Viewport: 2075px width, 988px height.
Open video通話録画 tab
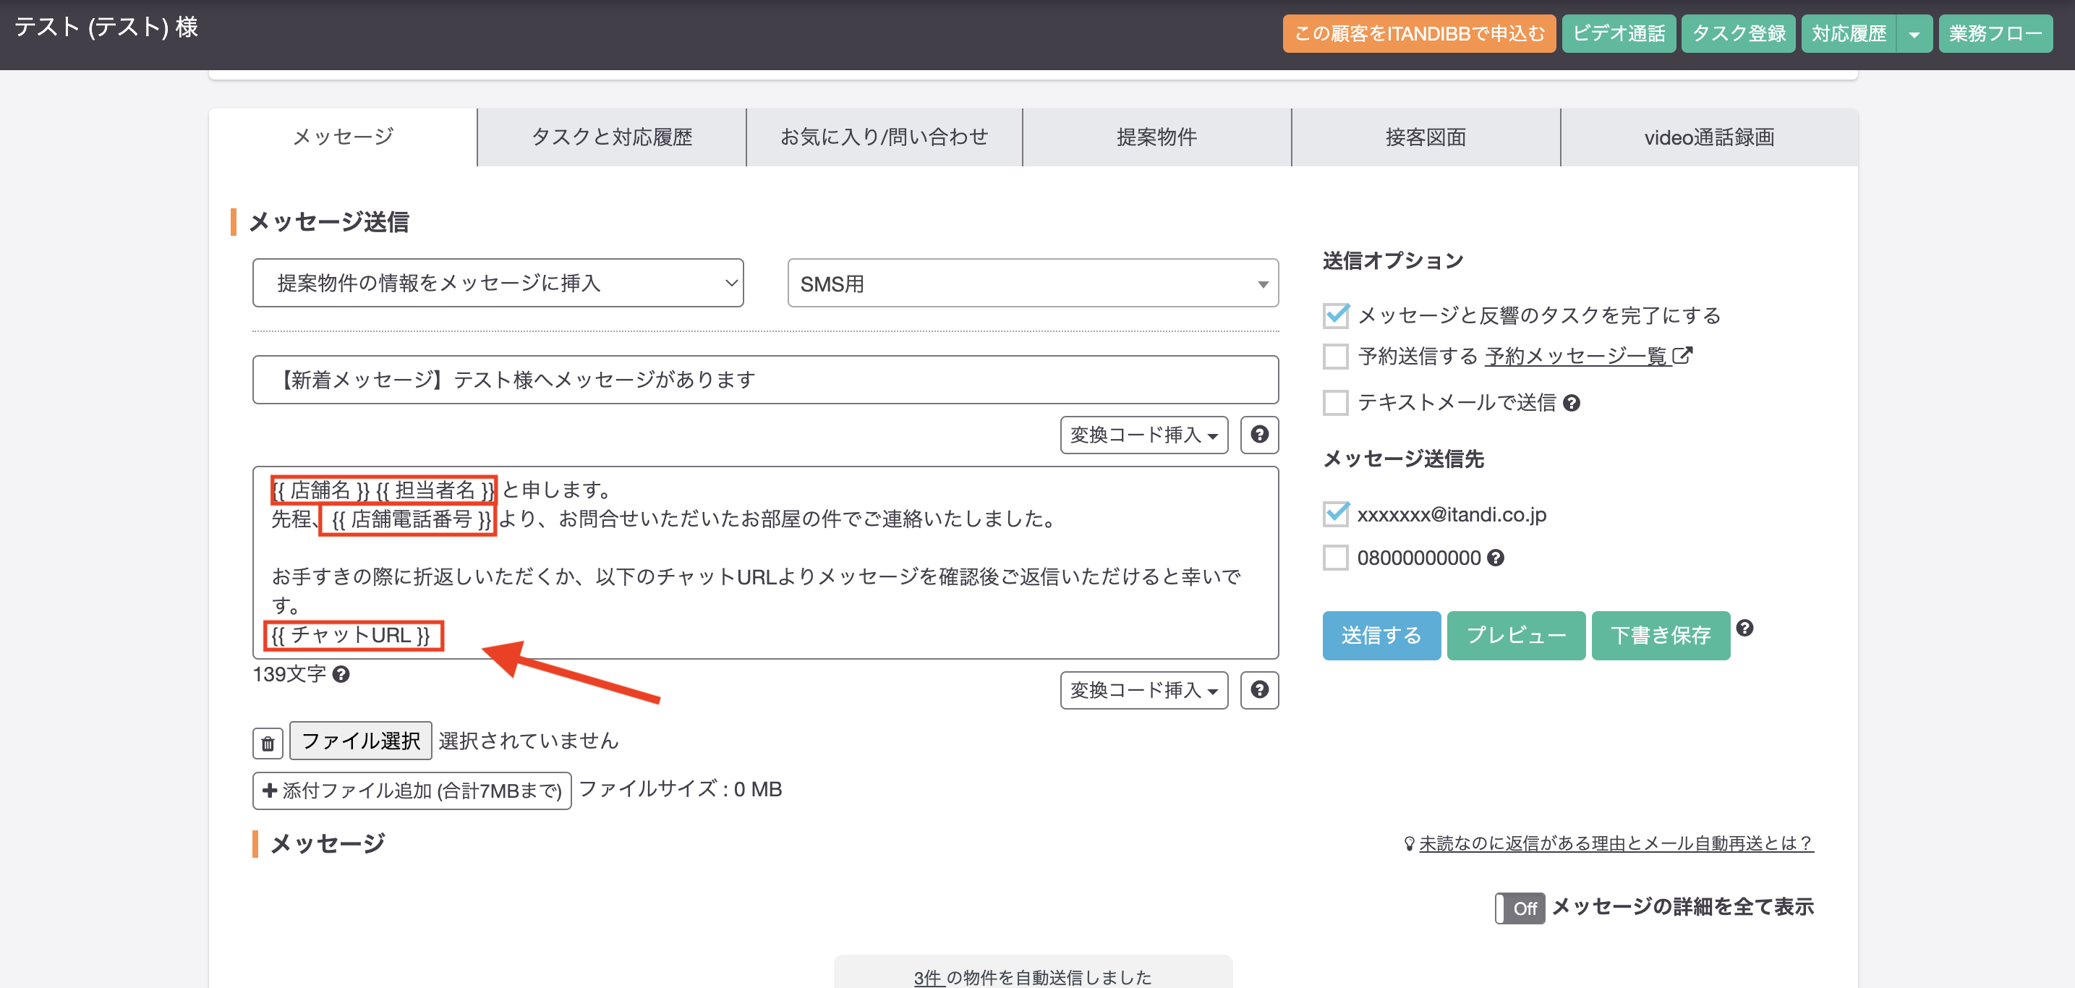click(x=1709, y=137)
